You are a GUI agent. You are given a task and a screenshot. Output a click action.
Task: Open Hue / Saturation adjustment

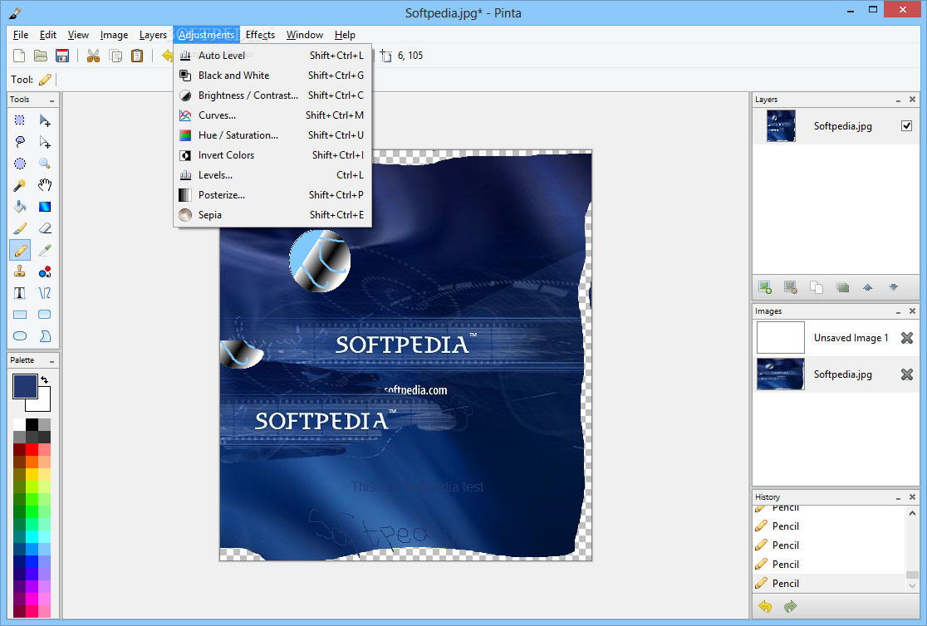coord(272,134)
